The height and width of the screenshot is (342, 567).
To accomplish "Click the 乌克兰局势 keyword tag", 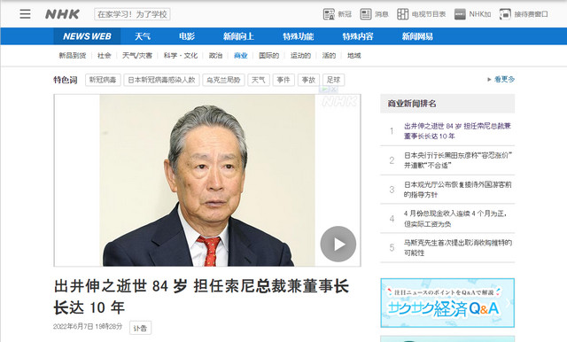I will (x=223, y=80).
